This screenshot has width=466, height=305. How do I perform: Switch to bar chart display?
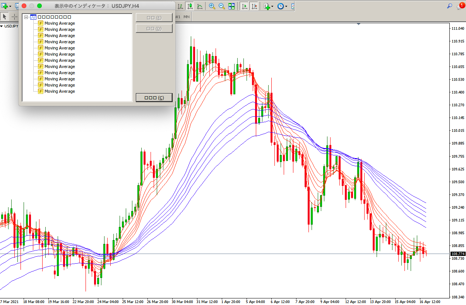(x=180, y=6)
